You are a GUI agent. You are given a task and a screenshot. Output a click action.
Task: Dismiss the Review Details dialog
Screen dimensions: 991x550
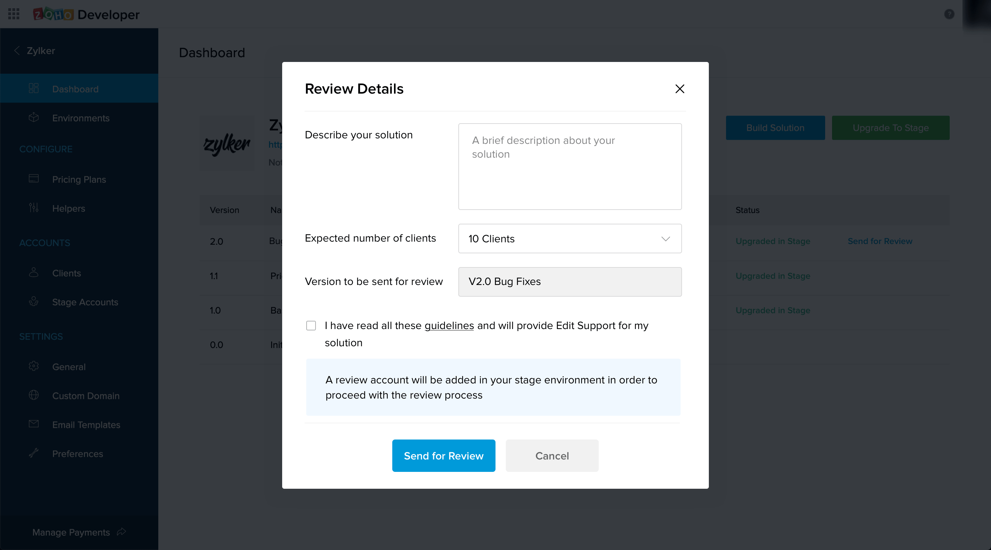tap(679, 89)
